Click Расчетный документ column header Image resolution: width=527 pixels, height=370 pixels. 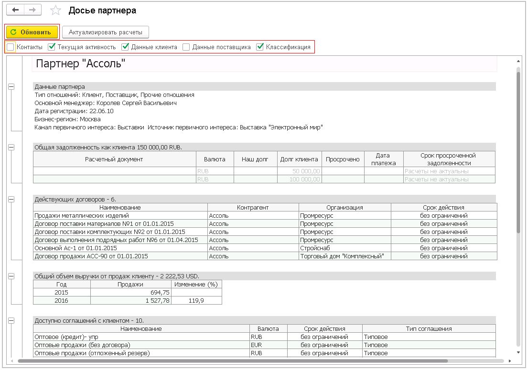pos(114,159)
